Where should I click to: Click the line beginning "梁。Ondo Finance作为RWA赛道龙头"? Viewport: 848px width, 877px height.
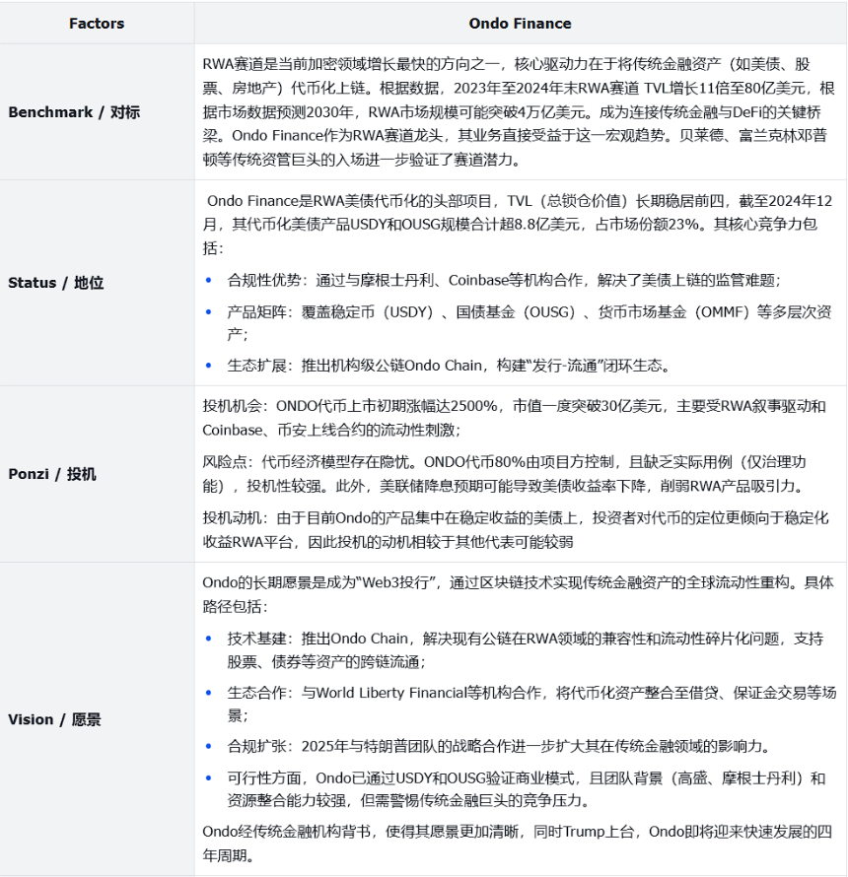[x=515, y=136]
